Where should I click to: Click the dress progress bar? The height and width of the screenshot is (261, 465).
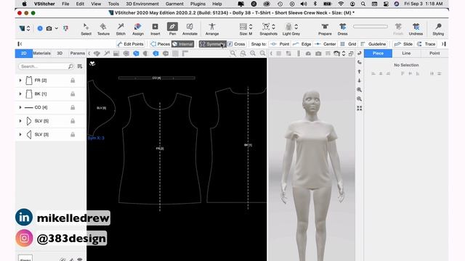click(x=370, y=26)
